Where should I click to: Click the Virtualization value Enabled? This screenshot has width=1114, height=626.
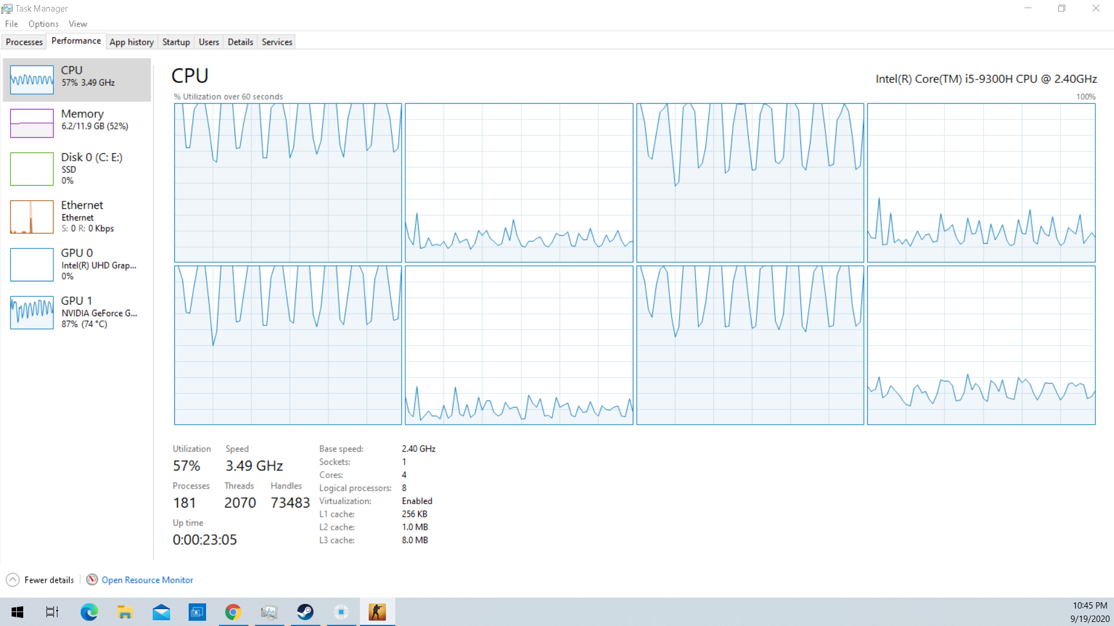[x=417, y=501]
